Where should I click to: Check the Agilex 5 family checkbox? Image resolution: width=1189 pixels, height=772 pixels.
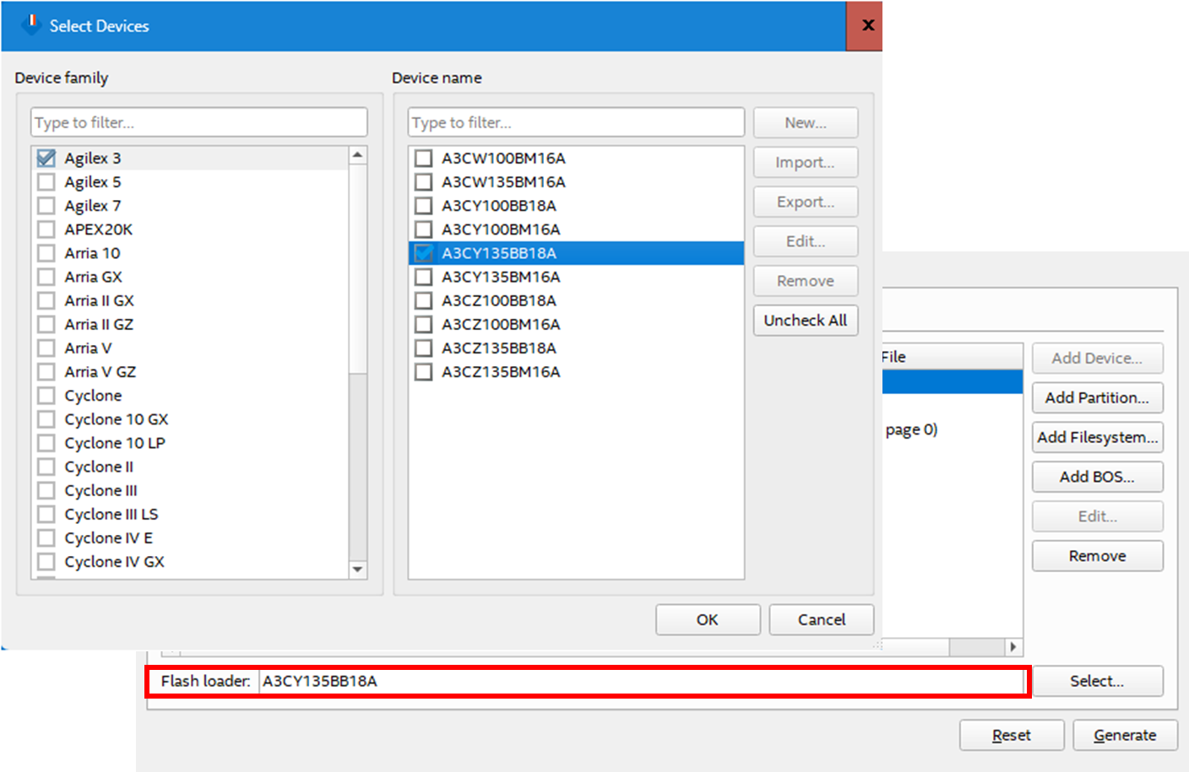click(46, 181)
